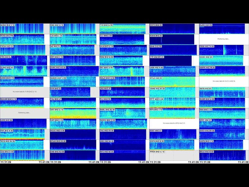Screen dimensions: 249x187
Task: Click the OTLD HHZ HV spectrogram
Action: tap(172, 81)
